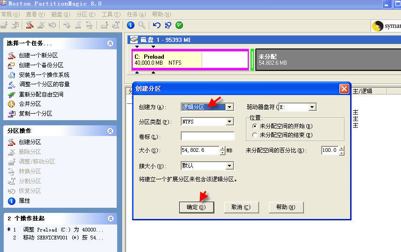Click the hammer icon beside 创建分区 operation

point(12,142)
